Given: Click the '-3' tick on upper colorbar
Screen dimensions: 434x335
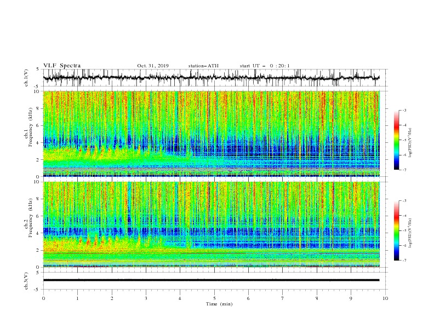Looking at the screenshot, I should pyautogui.click(x=404, y=110).
